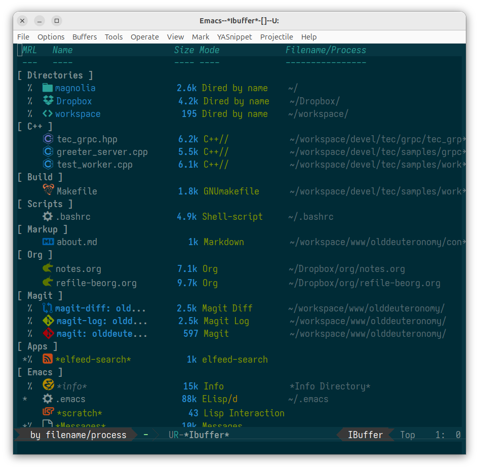Viewport: 479px width, 469px height.
Task: Click the C++ icon beside test_worker.cpp
Action: click(x=48, y=165)
